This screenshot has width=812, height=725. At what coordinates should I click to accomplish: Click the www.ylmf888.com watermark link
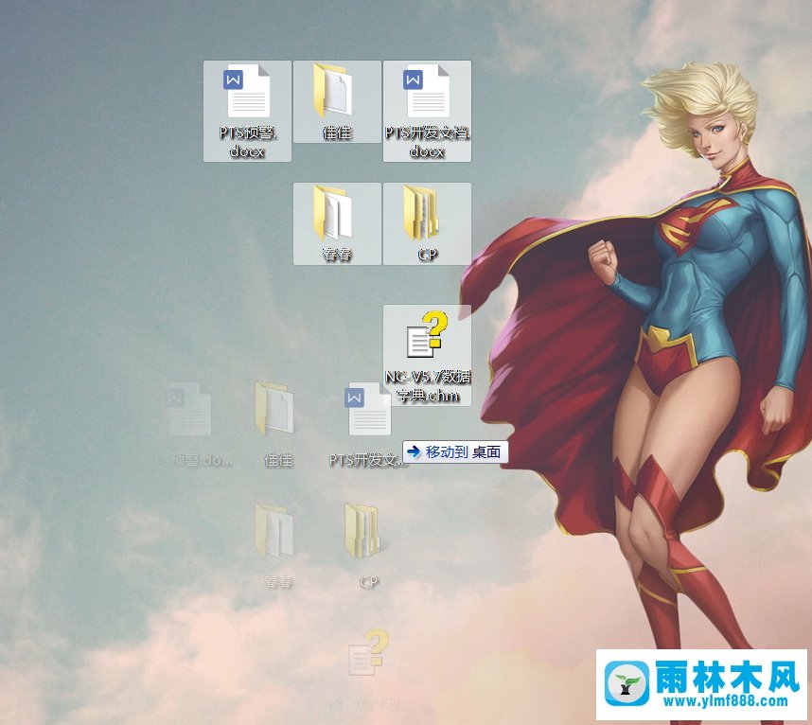coord(727,702)
